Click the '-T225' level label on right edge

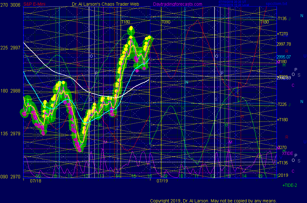point(282,104)
